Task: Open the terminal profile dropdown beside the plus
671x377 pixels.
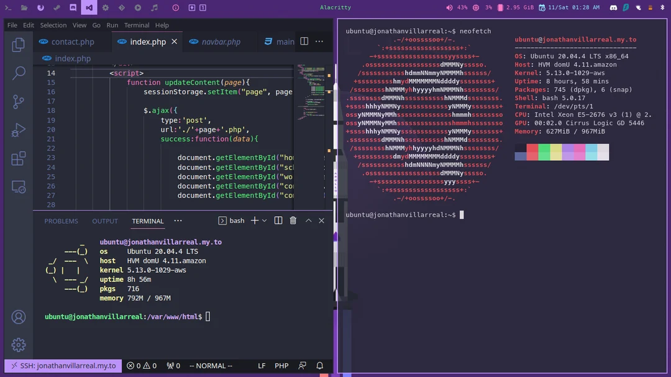Action: [x=263, y=220]
